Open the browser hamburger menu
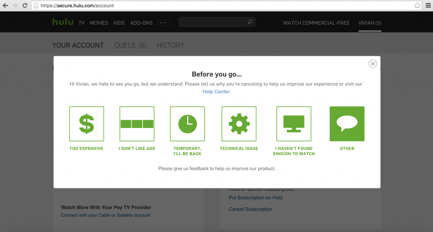This screenshot has height=232, width=433. click(x=428, y=6)
